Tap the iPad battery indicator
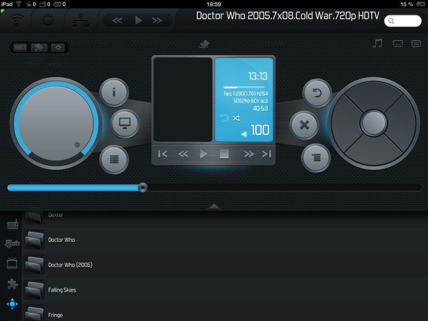Screen dimensions: 428x321 420,4
